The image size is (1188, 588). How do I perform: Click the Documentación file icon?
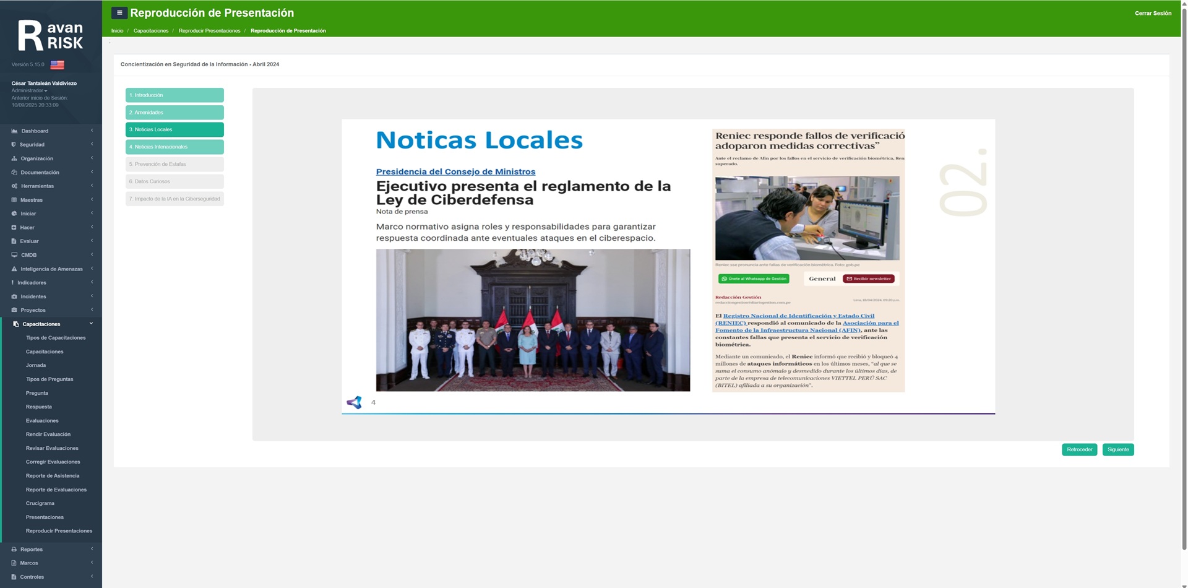pyautogui.click(x=14, y=173)
